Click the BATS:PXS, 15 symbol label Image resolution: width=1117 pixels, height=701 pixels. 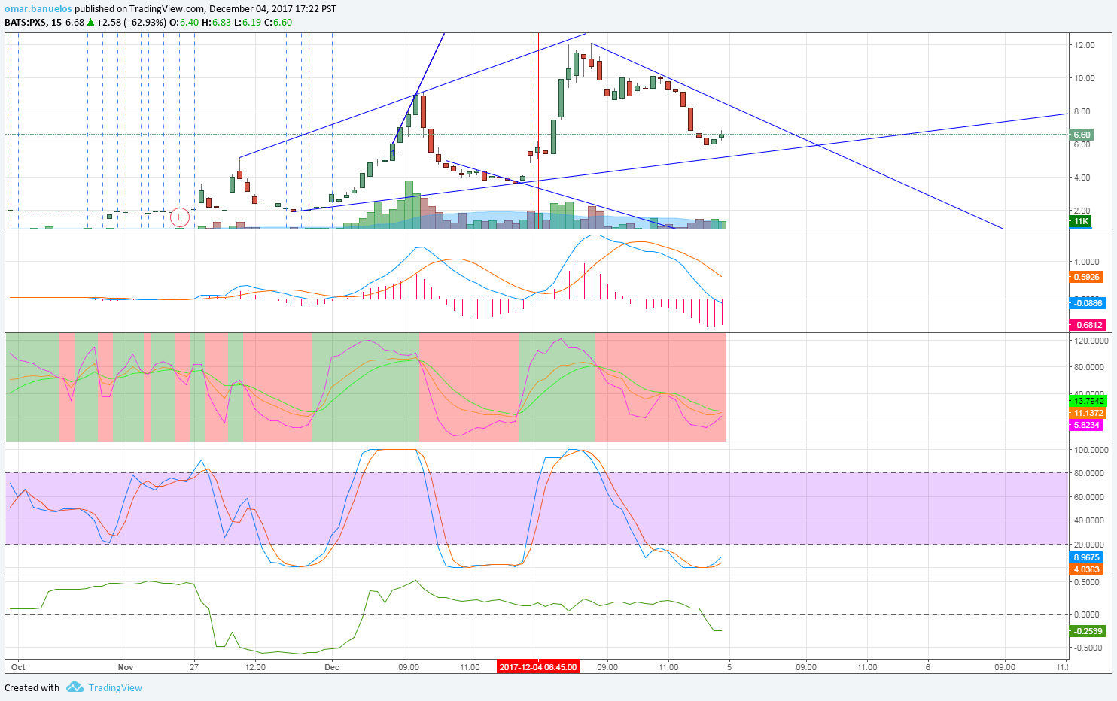33,22
